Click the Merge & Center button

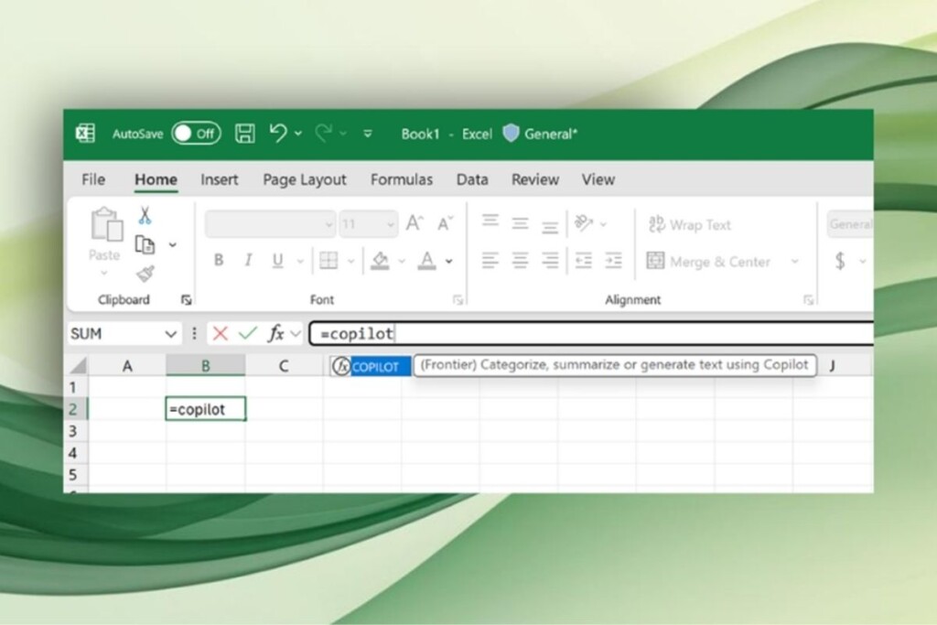point(709,261)
